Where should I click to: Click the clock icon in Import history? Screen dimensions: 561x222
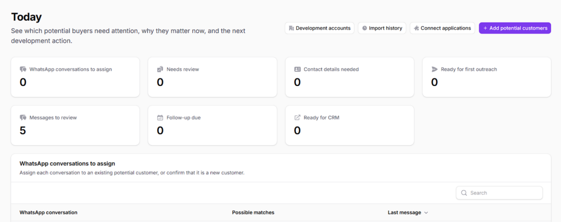pos(364,28)
